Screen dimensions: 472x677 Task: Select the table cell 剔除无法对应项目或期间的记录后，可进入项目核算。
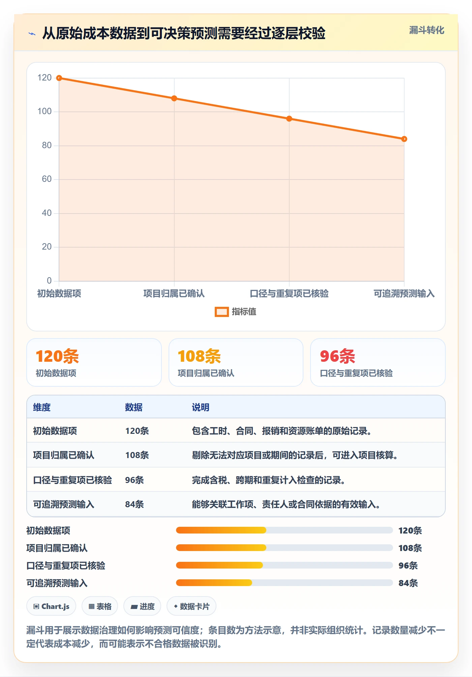click(295, 455)
